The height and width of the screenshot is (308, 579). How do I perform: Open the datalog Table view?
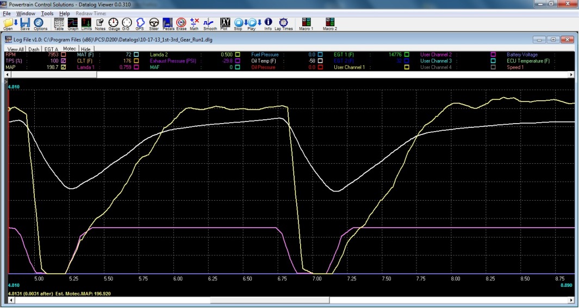click(x=59, y=24)
